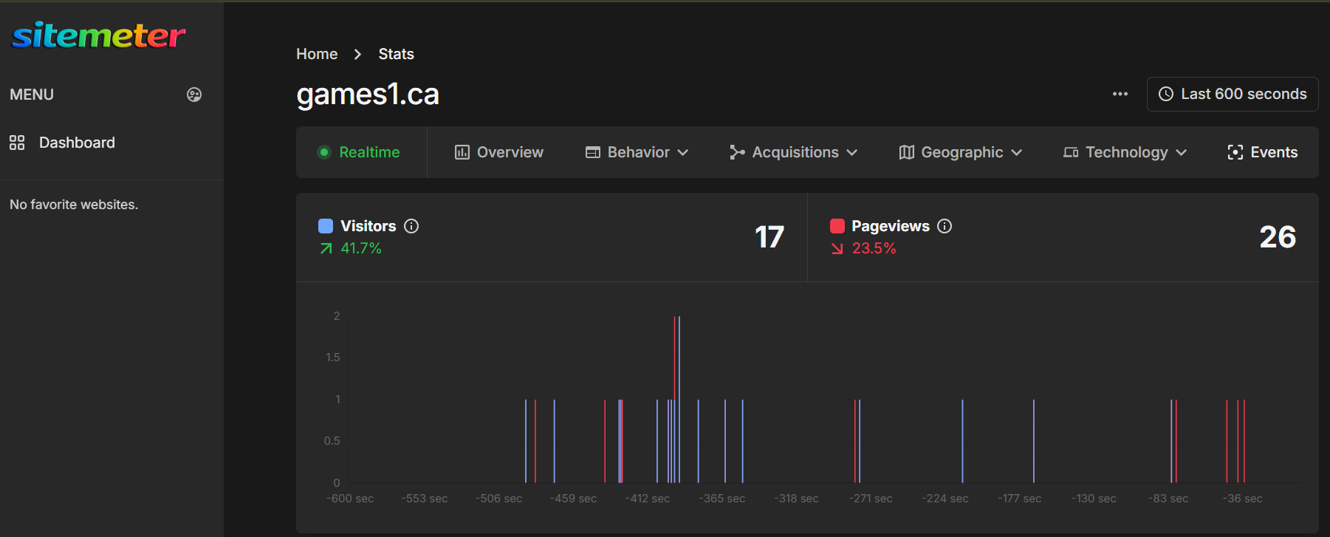The width and height of the screenshot is (1330, 537).
Task: Click the Technology devices icon
Action: (x=1071, y=152)
